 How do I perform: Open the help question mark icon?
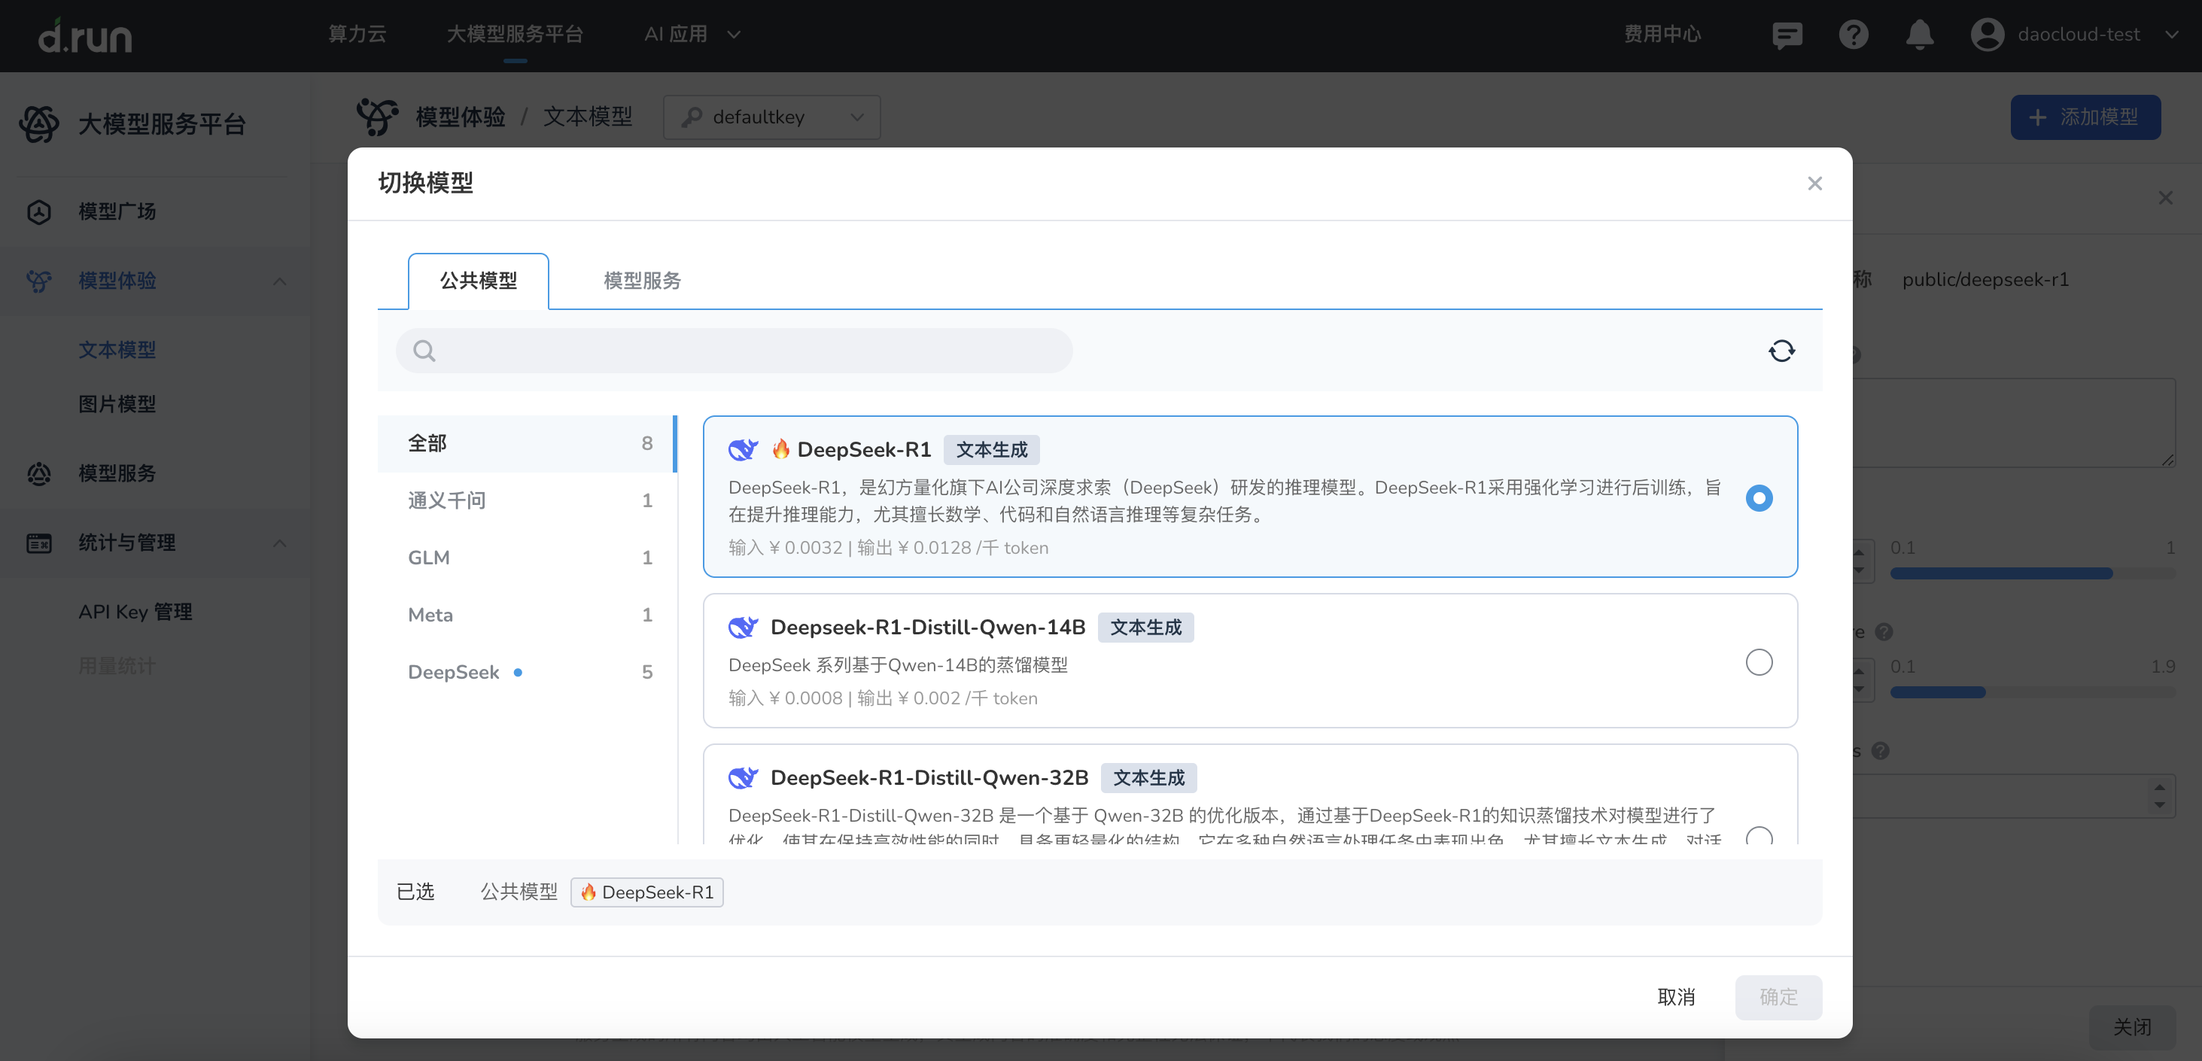pyautogui.click(x=1854, y=35)
